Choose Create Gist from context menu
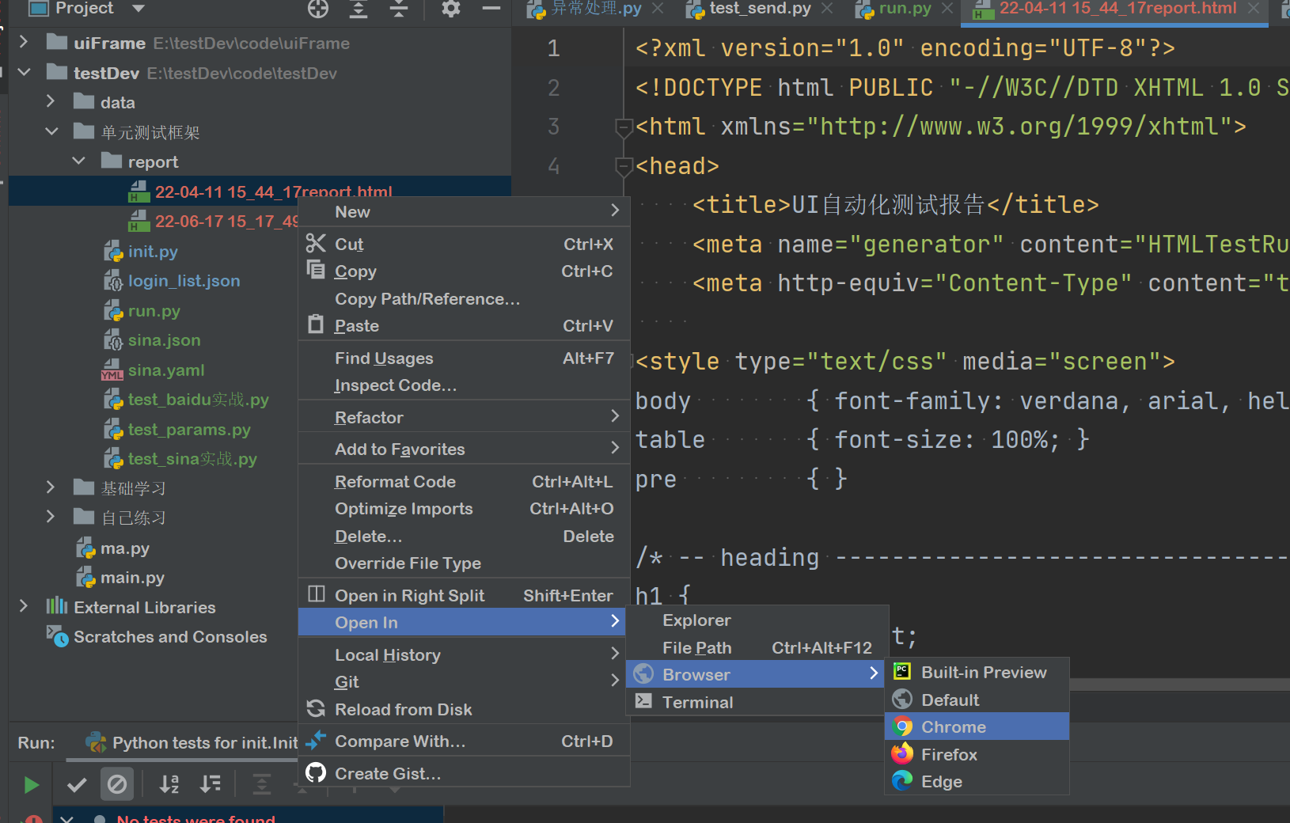The height and width of the screenshot is (823, 1290). click(x=387, y=773)
